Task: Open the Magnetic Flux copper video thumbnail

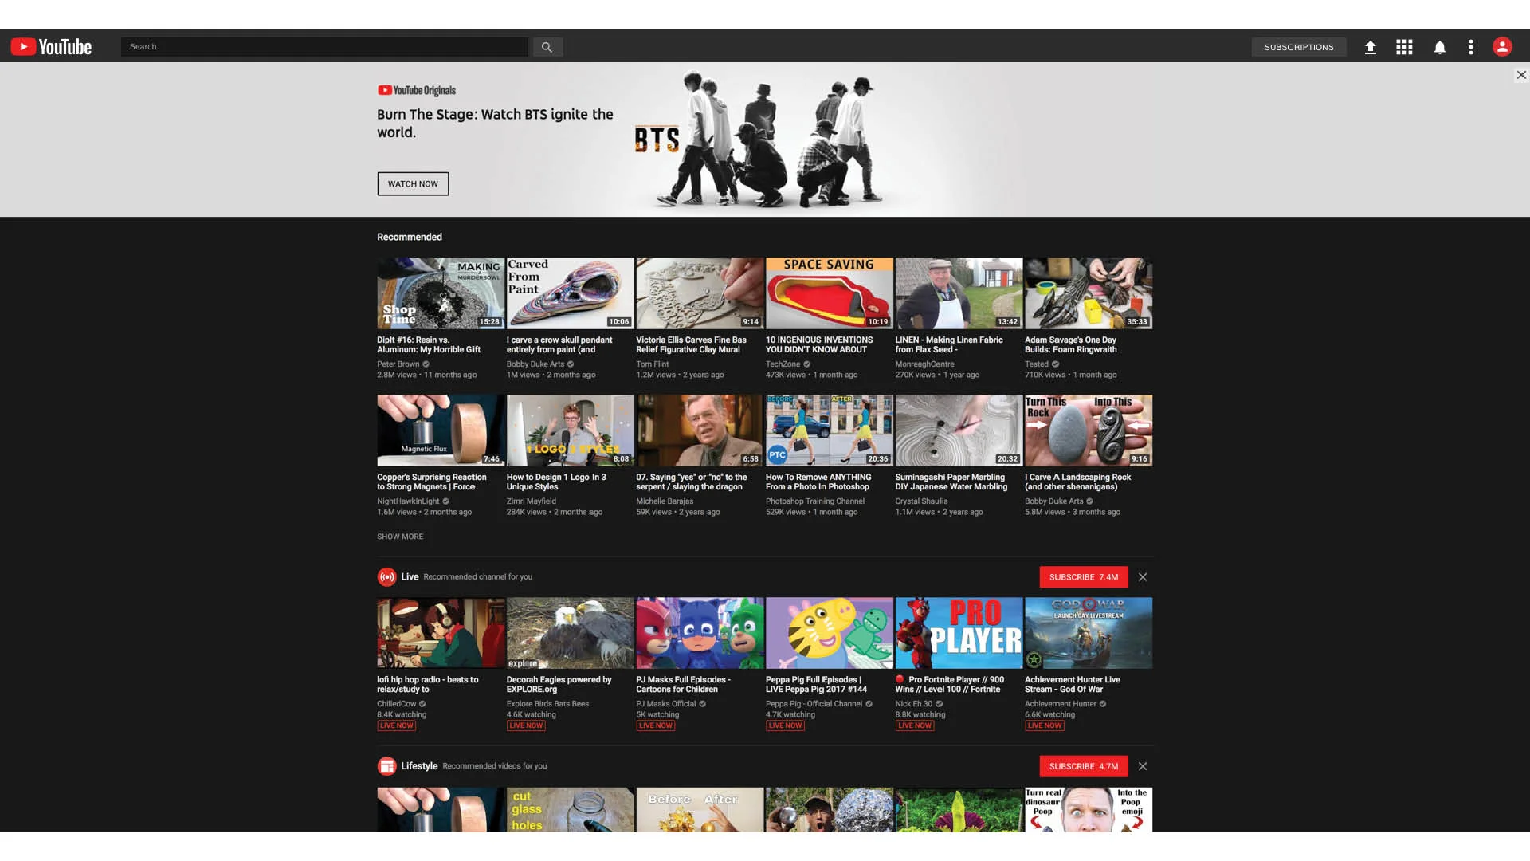Action: click(441, 431)
